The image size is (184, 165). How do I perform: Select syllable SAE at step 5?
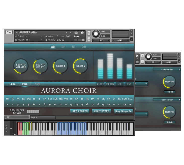tap(29, 99)
